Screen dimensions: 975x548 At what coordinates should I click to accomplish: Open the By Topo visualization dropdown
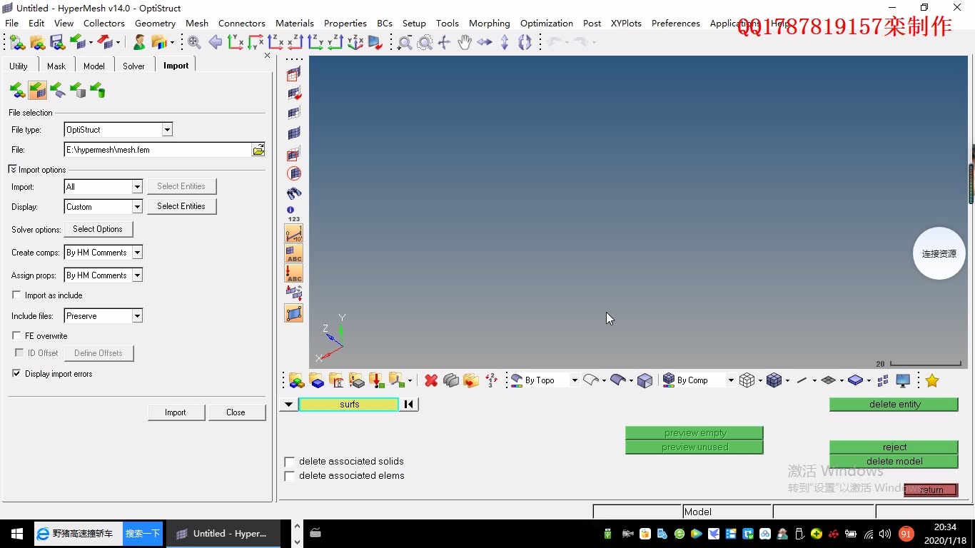(574, 381)
